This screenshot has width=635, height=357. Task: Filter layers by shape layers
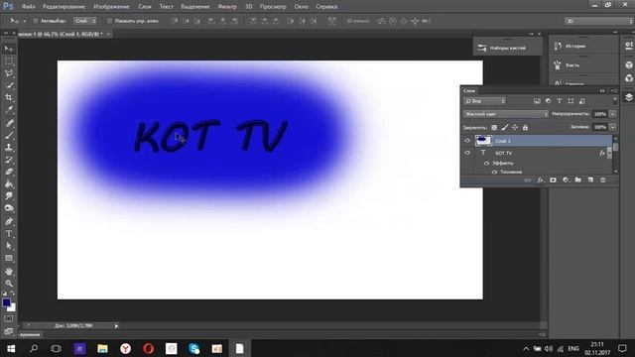coord(571,101)
